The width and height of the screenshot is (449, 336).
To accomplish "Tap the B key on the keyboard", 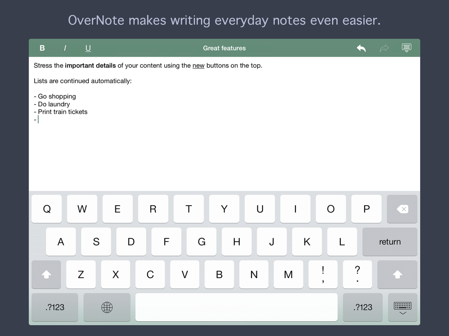I will (x=220, y=274).
